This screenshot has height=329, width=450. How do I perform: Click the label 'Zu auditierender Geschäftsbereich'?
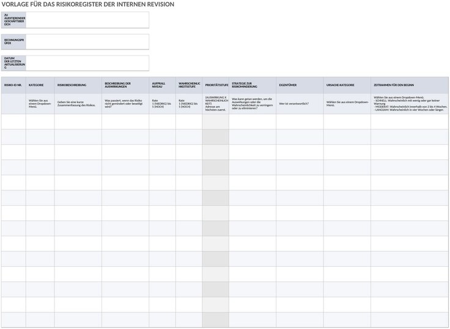pyautogui.click(x=13, y=20)
